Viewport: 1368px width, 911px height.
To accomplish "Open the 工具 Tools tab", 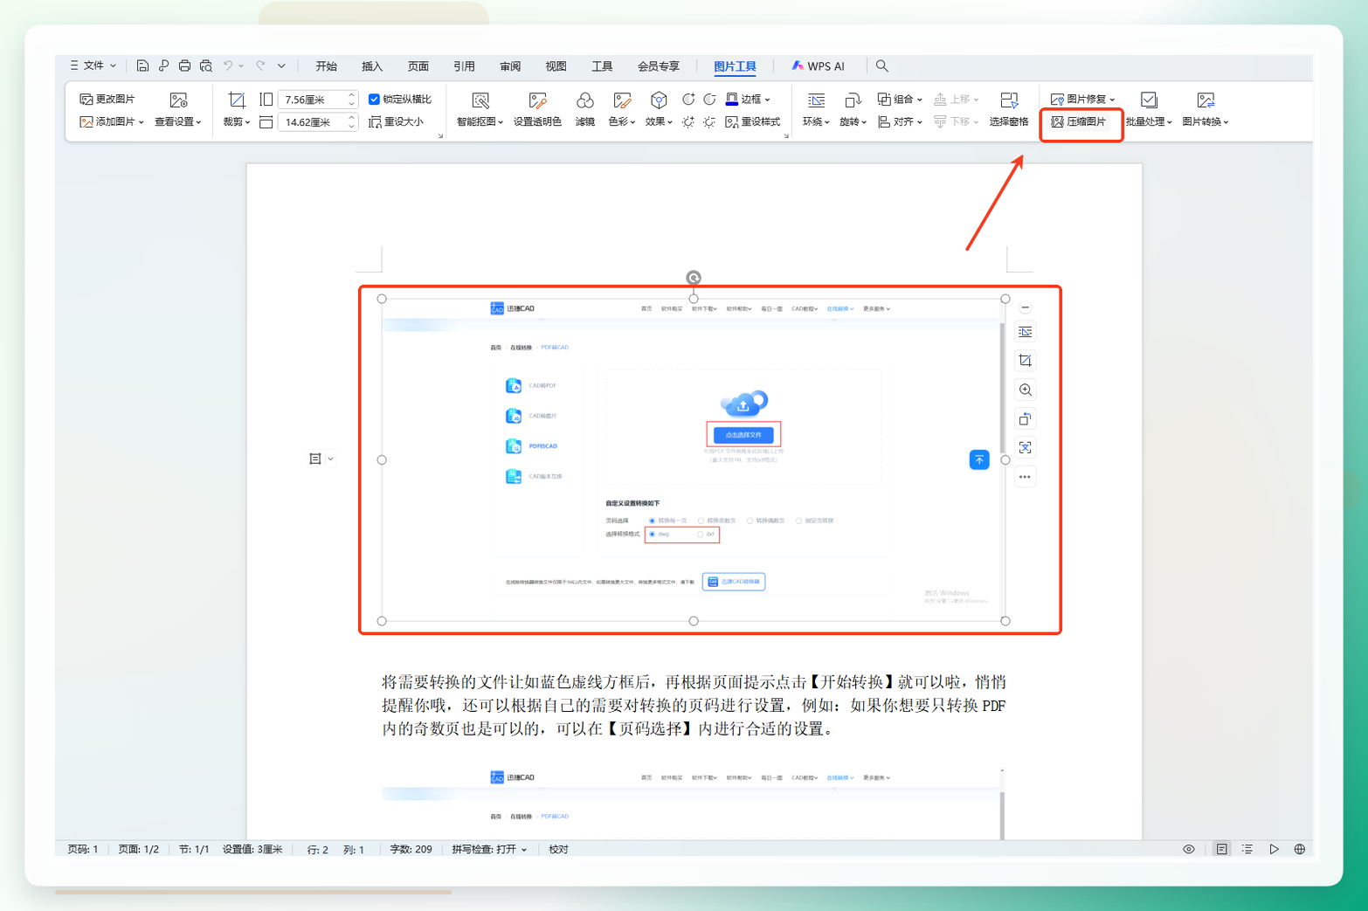I will (x=602, y=66).
